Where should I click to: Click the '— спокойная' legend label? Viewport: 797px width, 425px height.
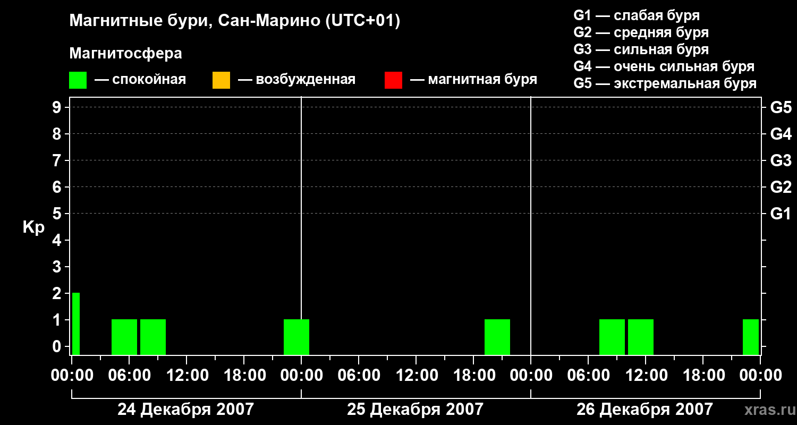[x=140, y=80]
